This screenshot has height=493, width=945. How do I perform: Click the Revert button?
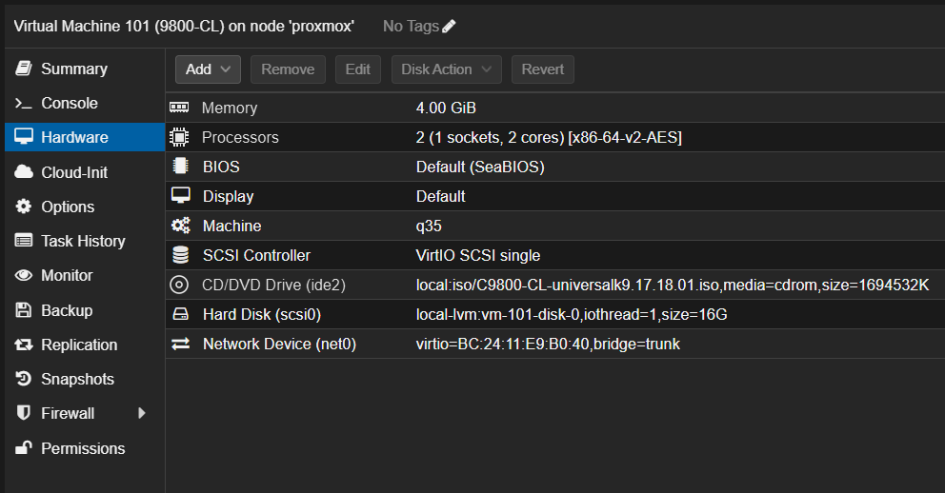pos(542,69)
